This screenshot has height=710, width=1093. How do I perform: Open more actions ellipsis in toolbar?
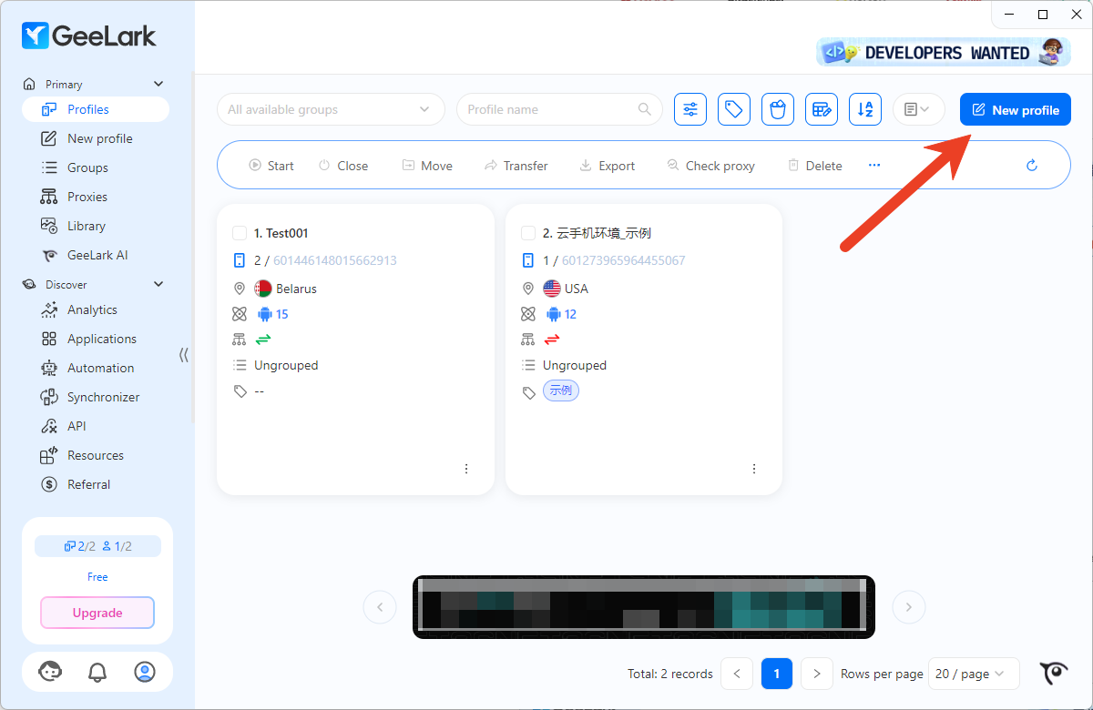click(874, 166)
